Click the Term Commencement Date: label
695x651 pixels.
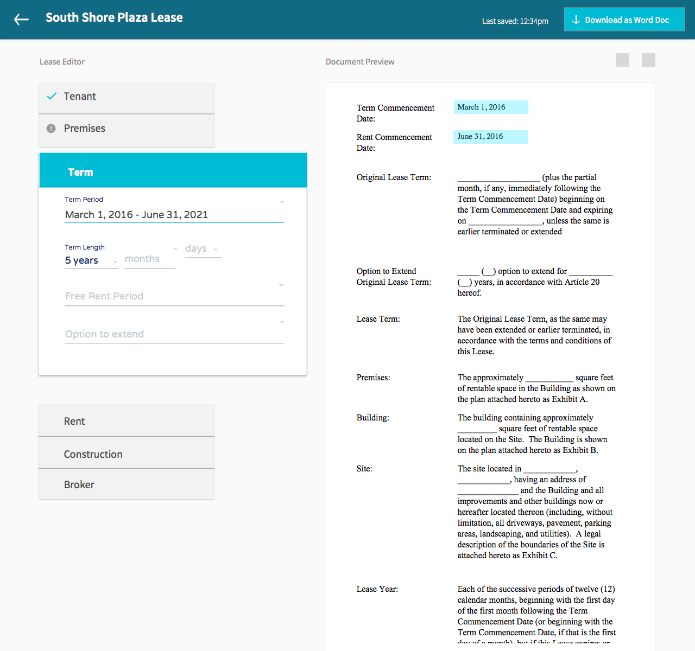pos(395,113)
